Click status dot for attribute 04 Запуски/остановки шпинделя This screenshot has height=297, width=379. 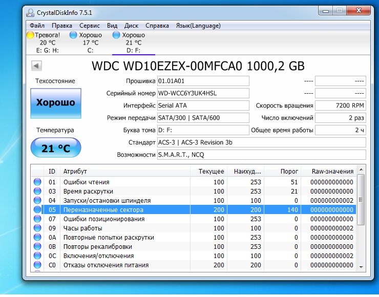(37, 200)
